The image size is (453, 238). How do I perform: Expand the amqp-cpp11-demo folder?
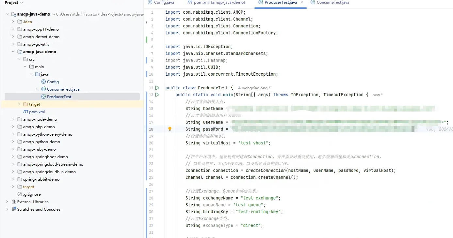[13, 29]
